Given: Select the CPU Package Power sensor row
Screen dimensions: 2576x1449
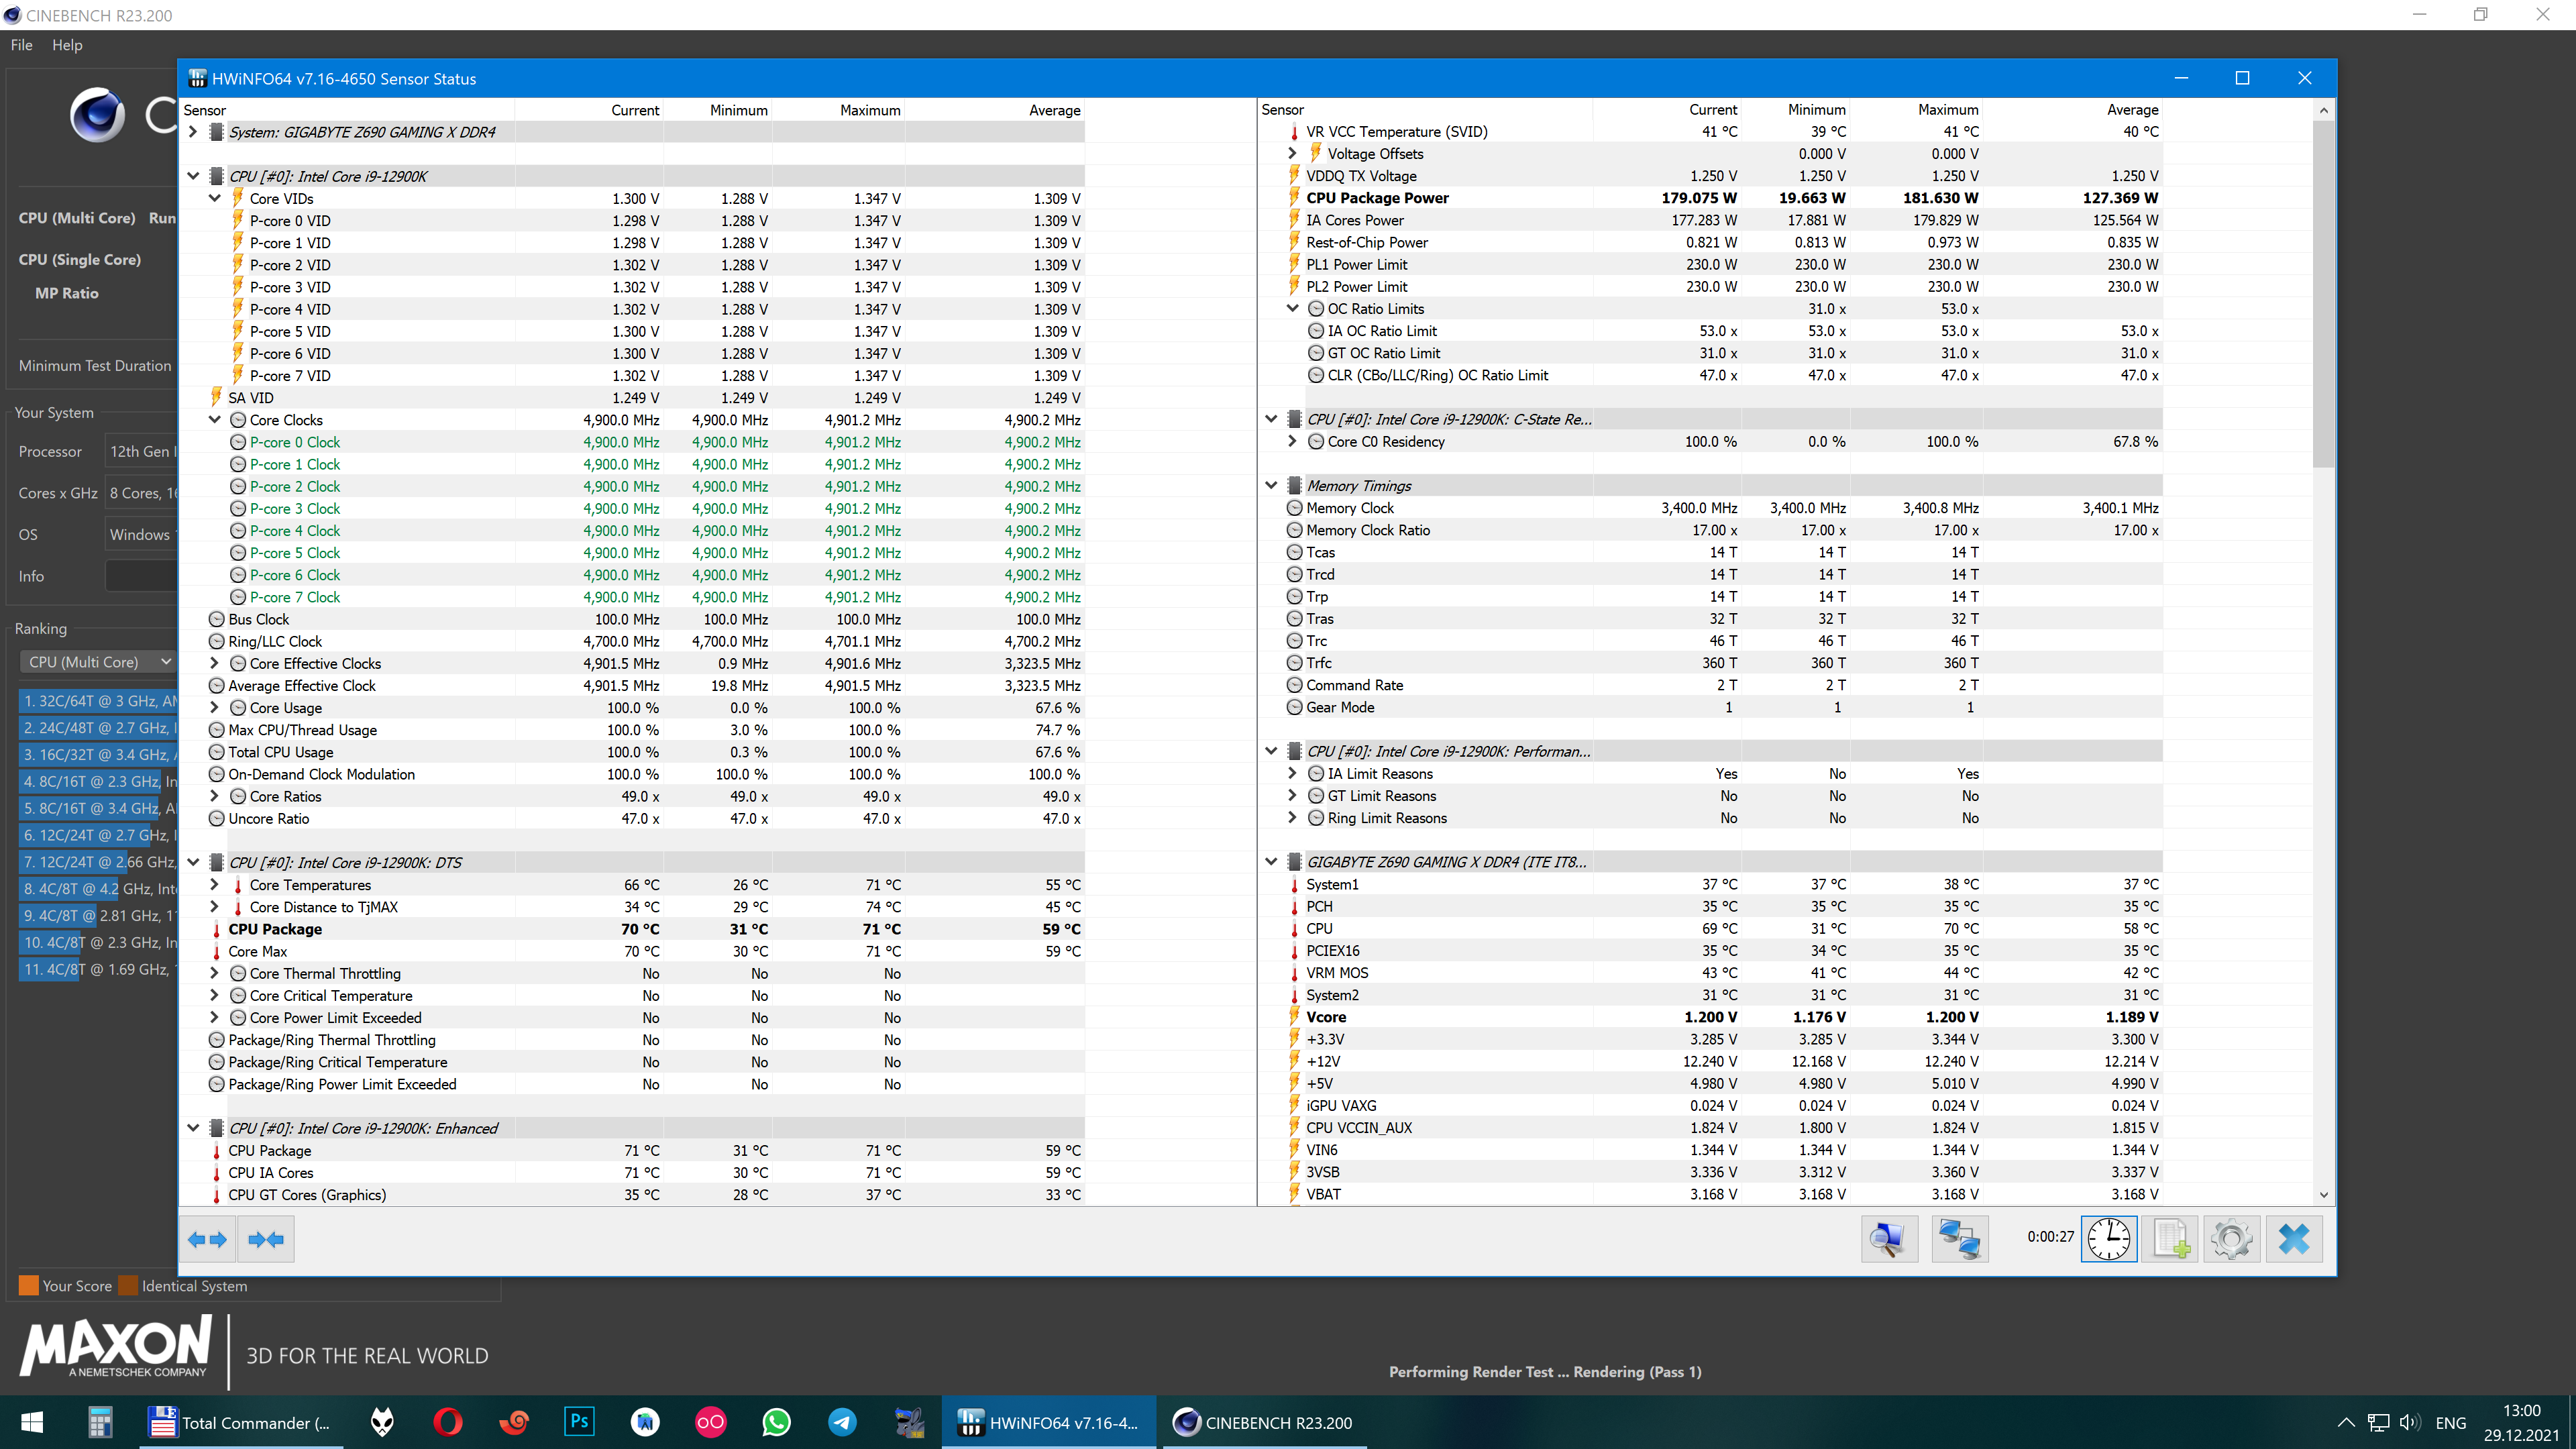Looking at the screenshot, I should 1377,198.
